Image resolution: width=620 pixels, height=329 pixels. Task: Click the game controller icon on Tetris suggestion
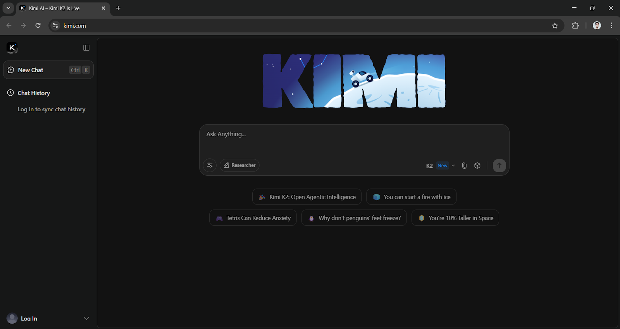219,218
